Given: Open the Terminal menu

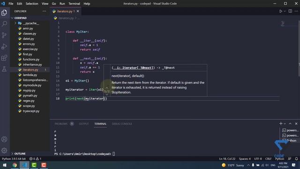Looking at the screenshot, I should pyautogui.click(x=74, y=4).
